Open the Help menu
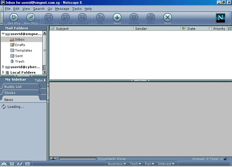The image size is (232, 167). (88, 9)
